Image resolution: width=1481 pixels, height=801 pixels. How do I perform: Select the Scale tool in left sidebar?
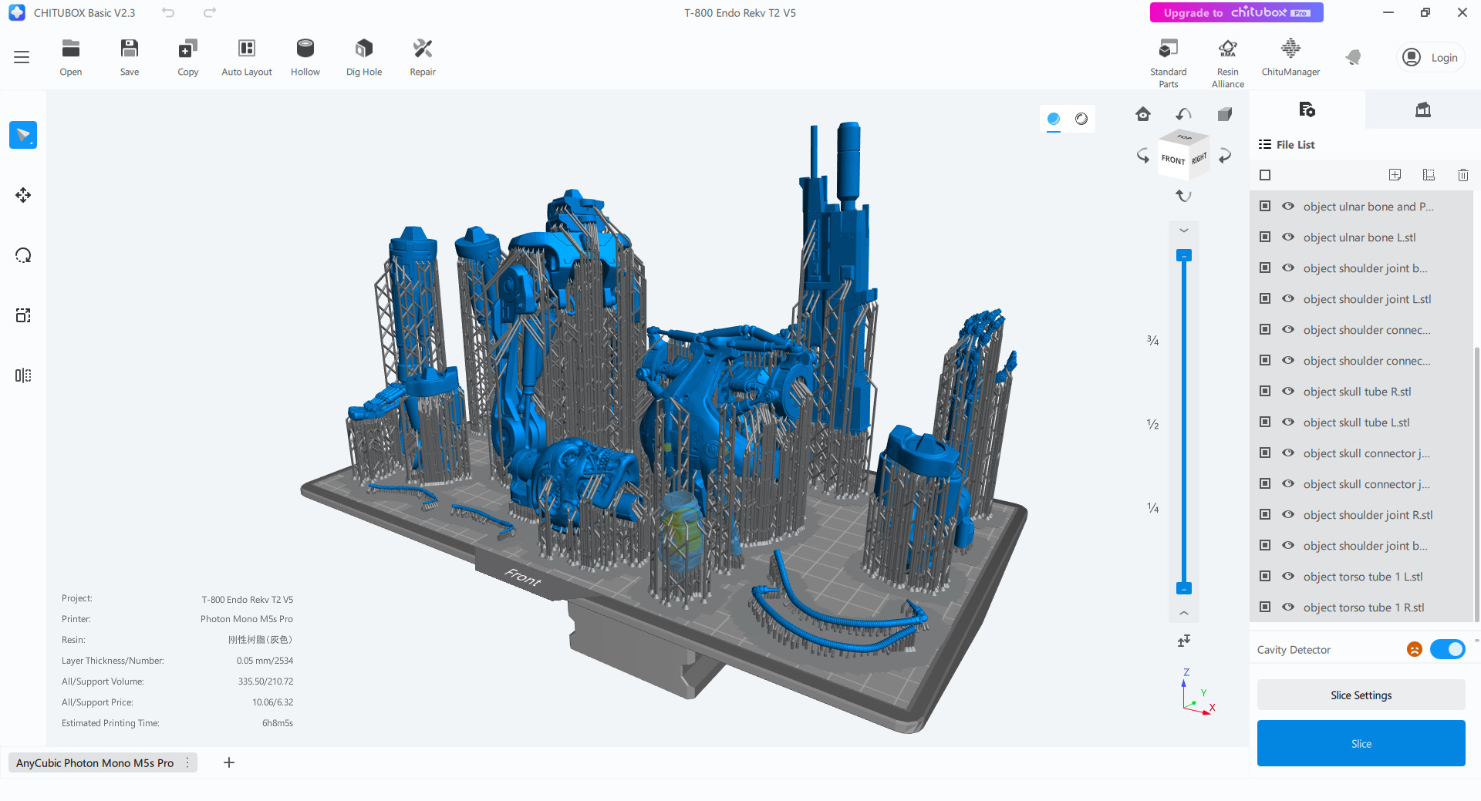23,315
